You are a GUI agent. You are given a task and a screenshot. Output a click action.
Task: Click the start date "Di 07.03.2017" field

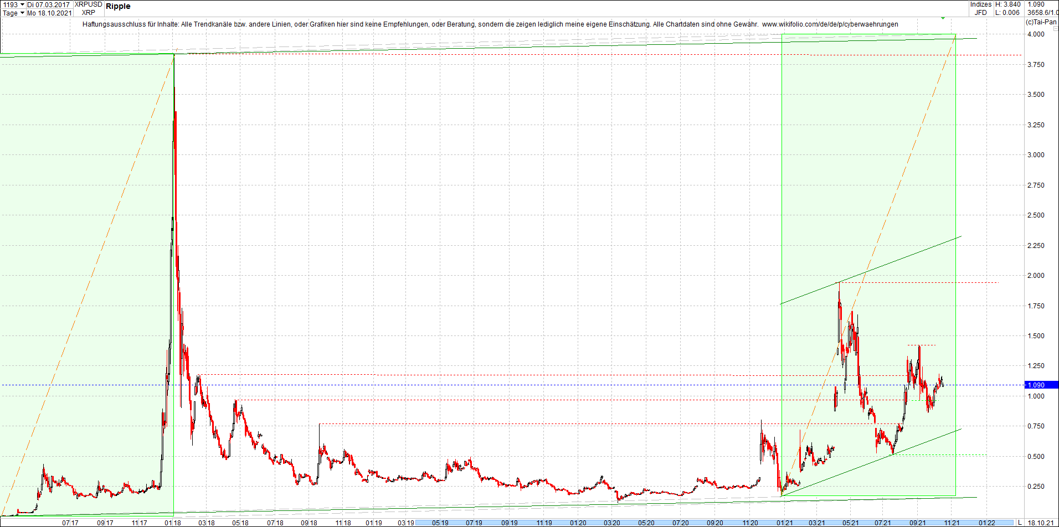(x=49, y=4)
